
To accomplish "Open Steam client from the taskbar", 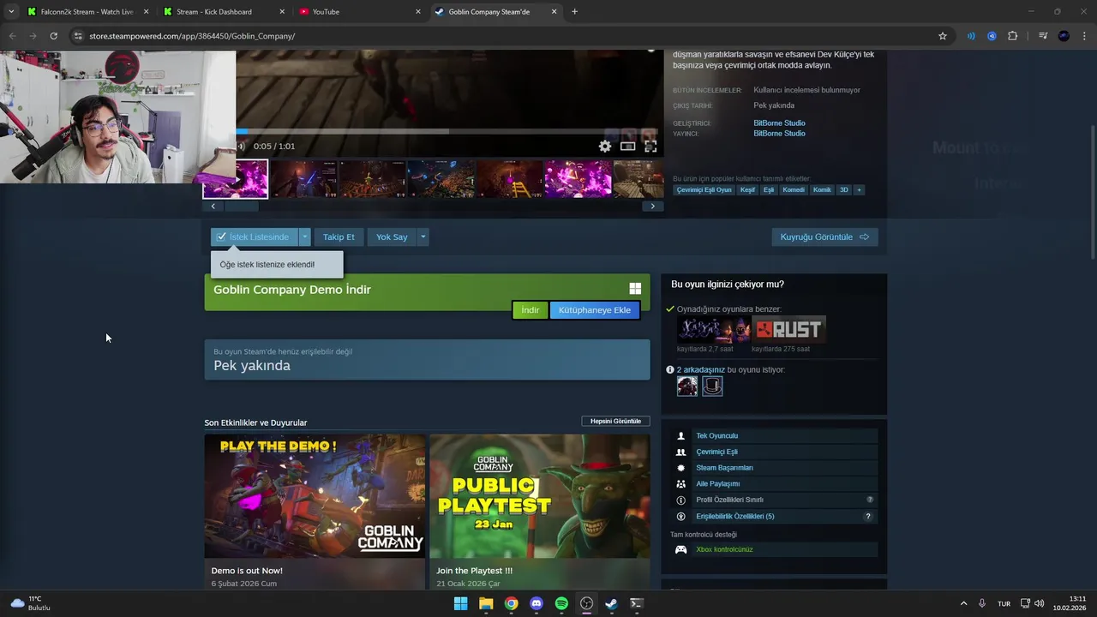I will pyautogui.click(x=611, y=603).
